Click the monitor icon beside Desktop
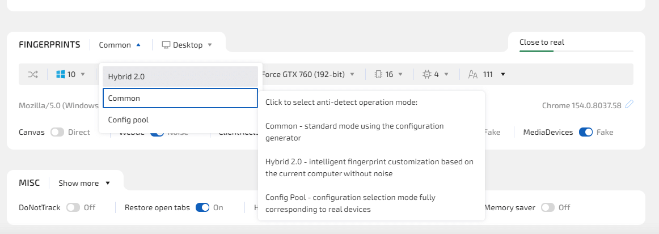 coord(166,45)
